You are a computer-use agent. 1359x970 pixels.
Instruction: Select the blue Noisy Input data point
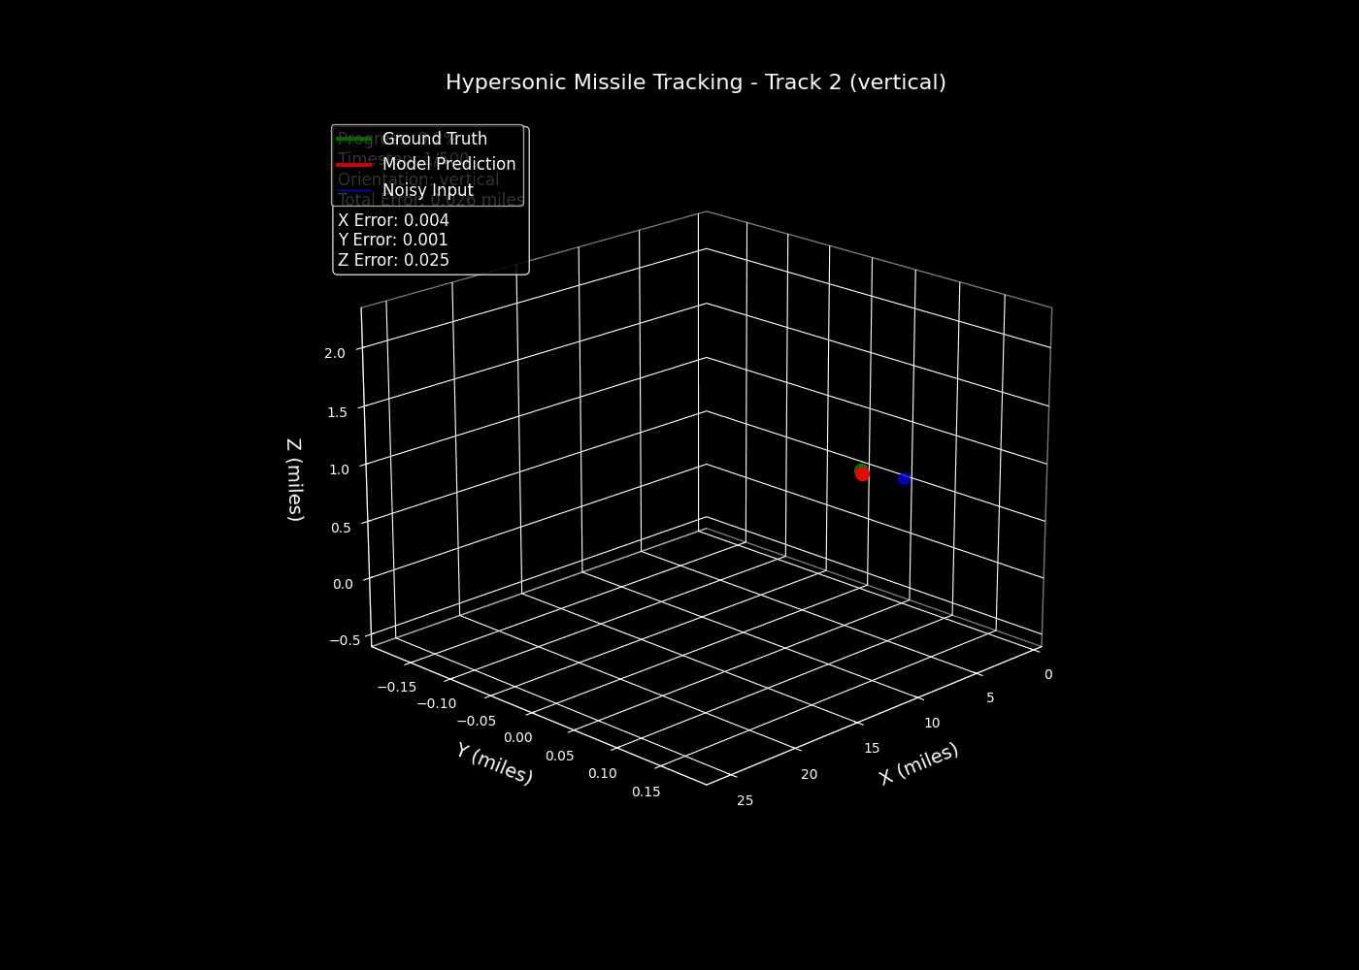(x=904, y=478)
